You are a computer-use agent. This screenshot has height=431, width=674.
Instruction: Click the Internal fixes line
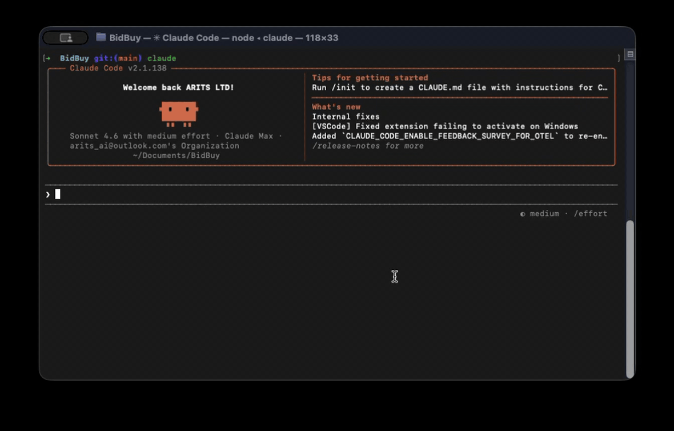346,117
